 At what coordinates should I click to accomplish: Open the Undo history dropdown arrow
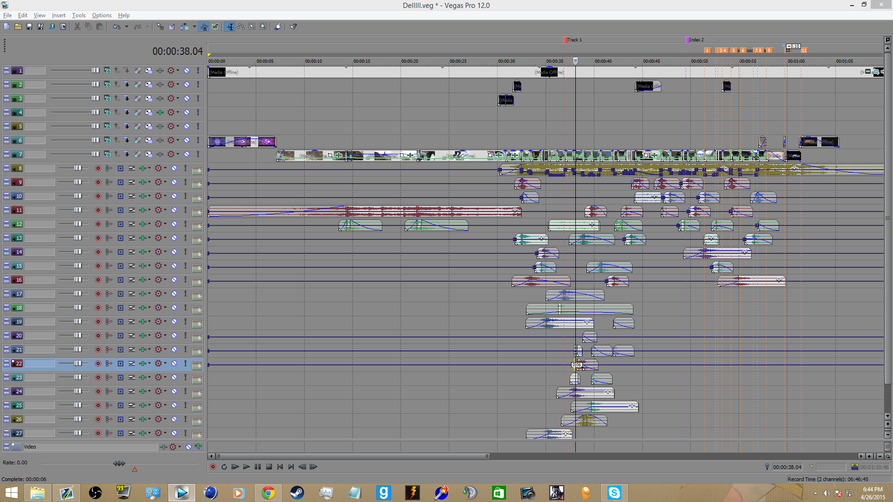click(x=127, y=26)
